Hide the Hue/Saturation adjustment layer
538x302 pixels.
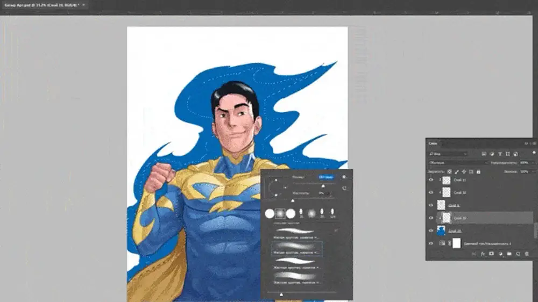pyautogui.click(x=431, y=243)
